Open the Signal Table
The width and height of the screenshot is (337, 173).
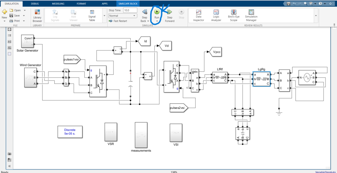tap(92, 15)
